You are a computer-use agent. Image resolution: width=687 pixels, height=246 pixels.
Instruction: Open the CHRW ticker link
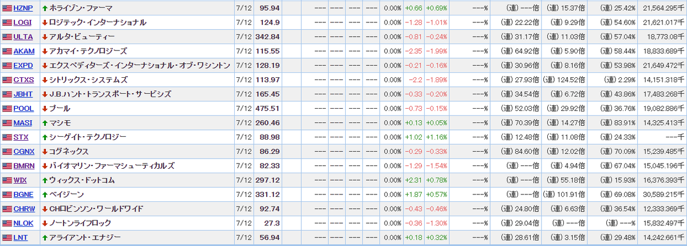click(x=23, y=208)
